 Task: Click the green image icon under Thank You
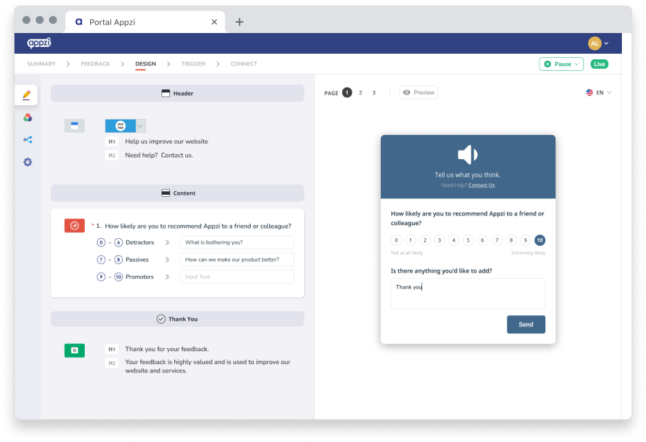(74, 350)
